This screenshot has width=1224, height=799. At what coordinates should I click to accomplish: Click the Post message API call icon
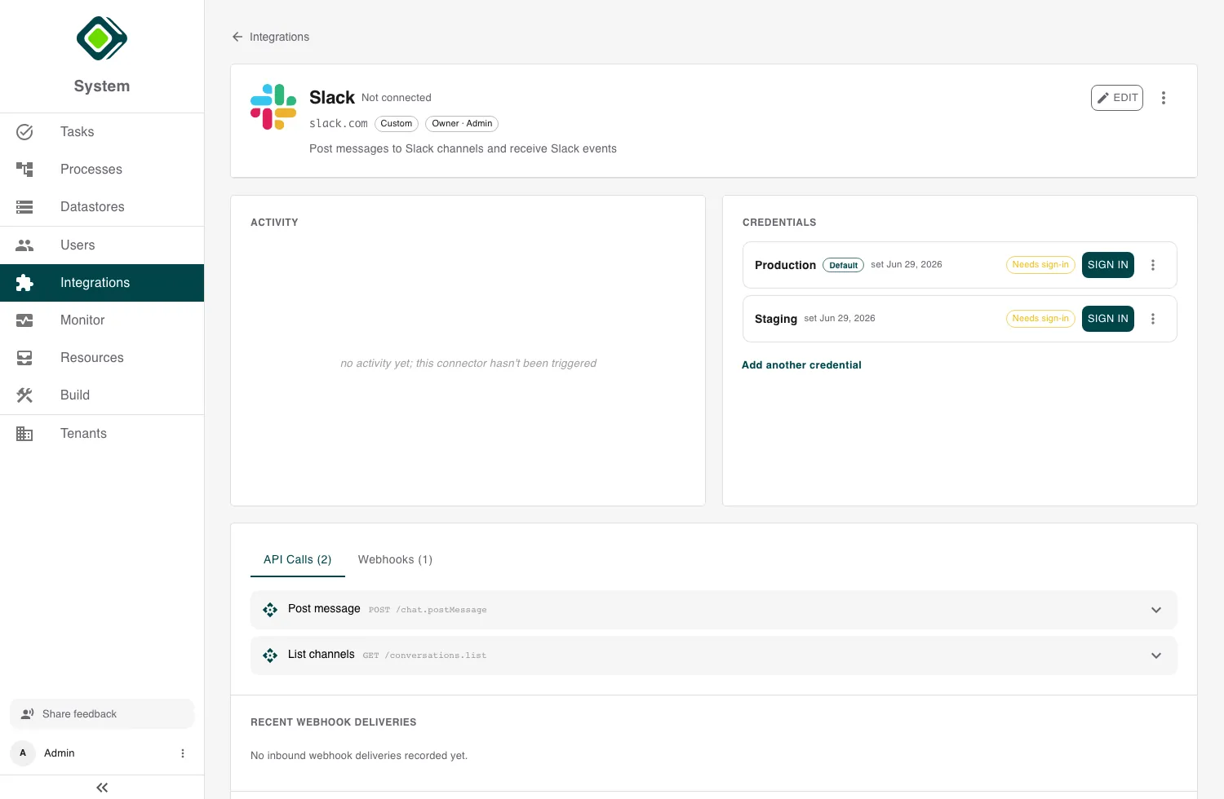tap(270, 610)
